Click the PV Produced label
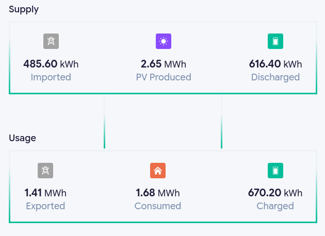 (164, 77)
